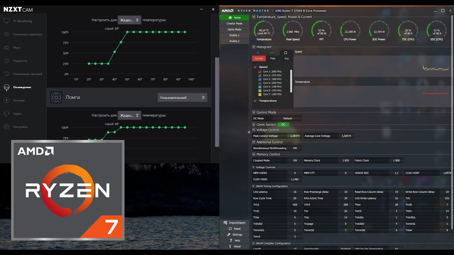Click OC Mode Default value
This screenshot has width=454, height=255.
[288, 119]
